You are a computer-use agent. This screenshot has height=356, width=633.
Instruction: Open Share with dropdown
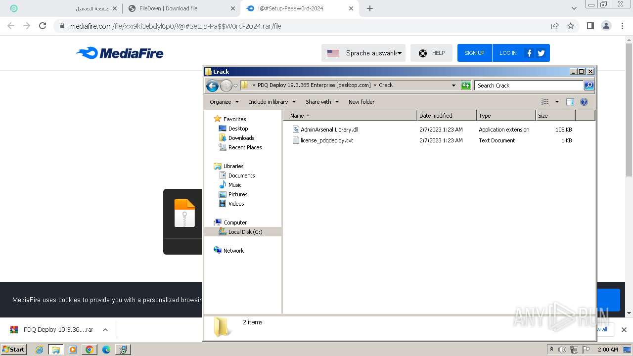pos(322,102)
